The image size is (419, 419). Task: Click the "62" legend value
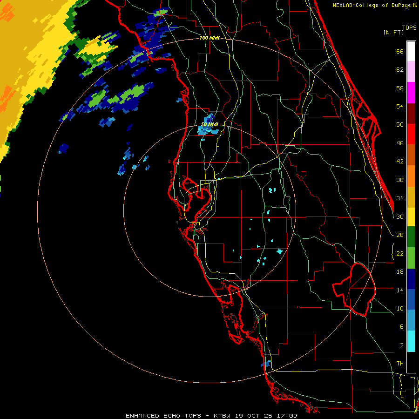click(x=400, y=70)
